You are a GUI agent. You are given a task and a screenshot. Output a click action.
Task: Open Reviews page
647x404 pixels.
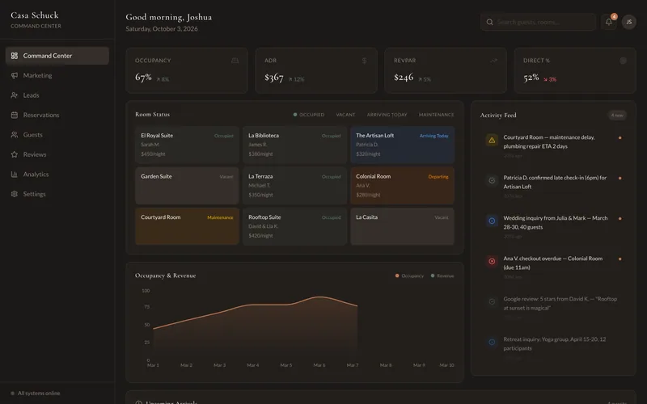57,154
